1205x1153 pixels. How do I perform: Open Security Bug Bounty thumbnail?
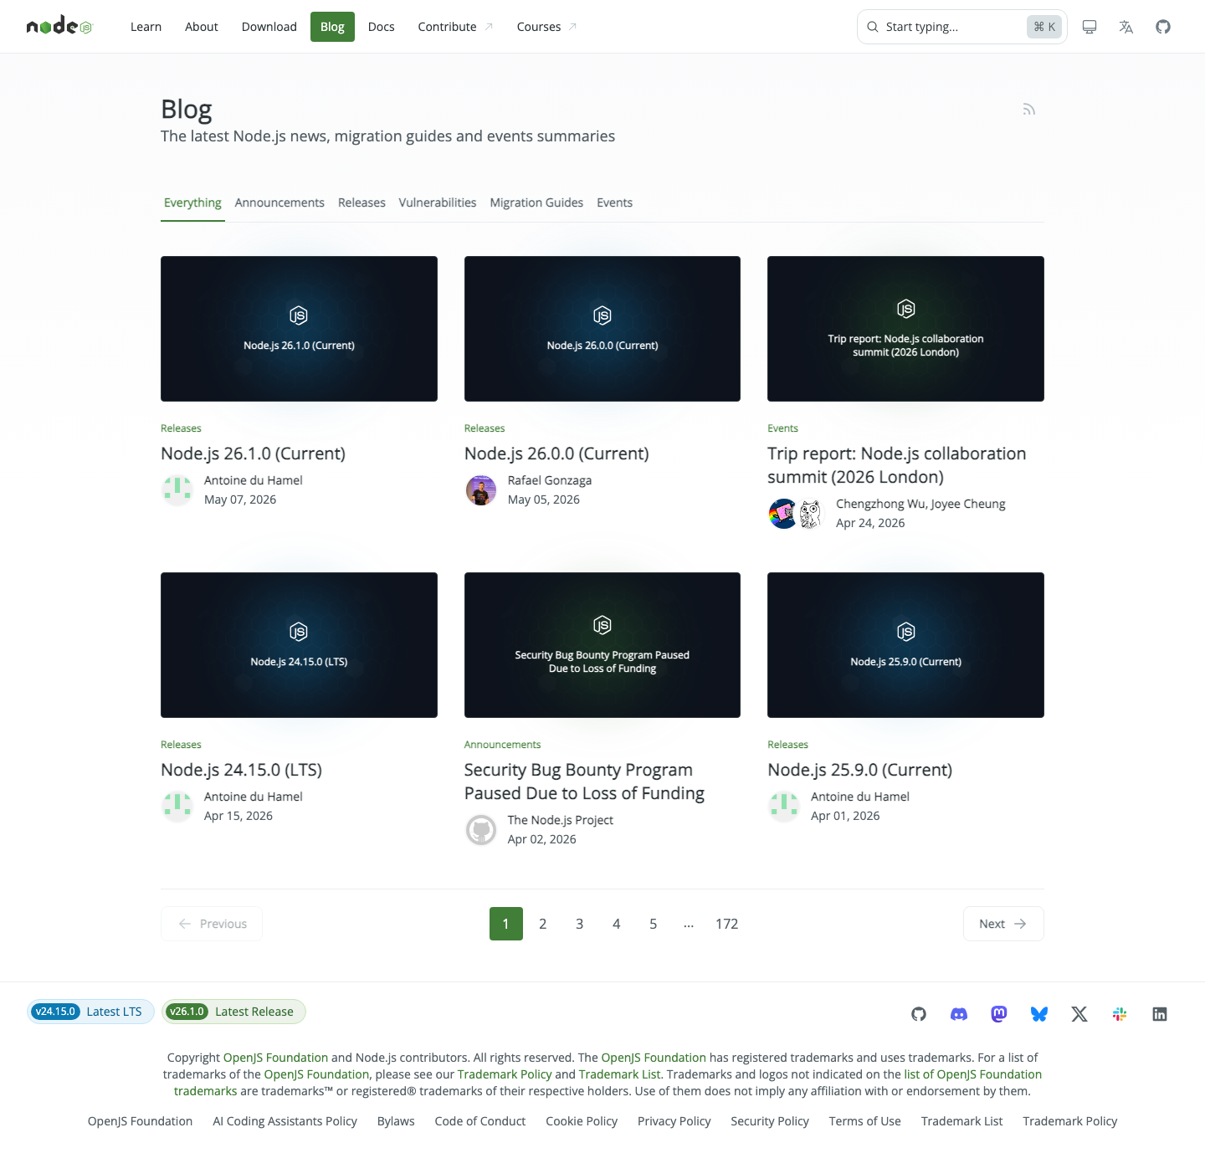coord(602,645)
